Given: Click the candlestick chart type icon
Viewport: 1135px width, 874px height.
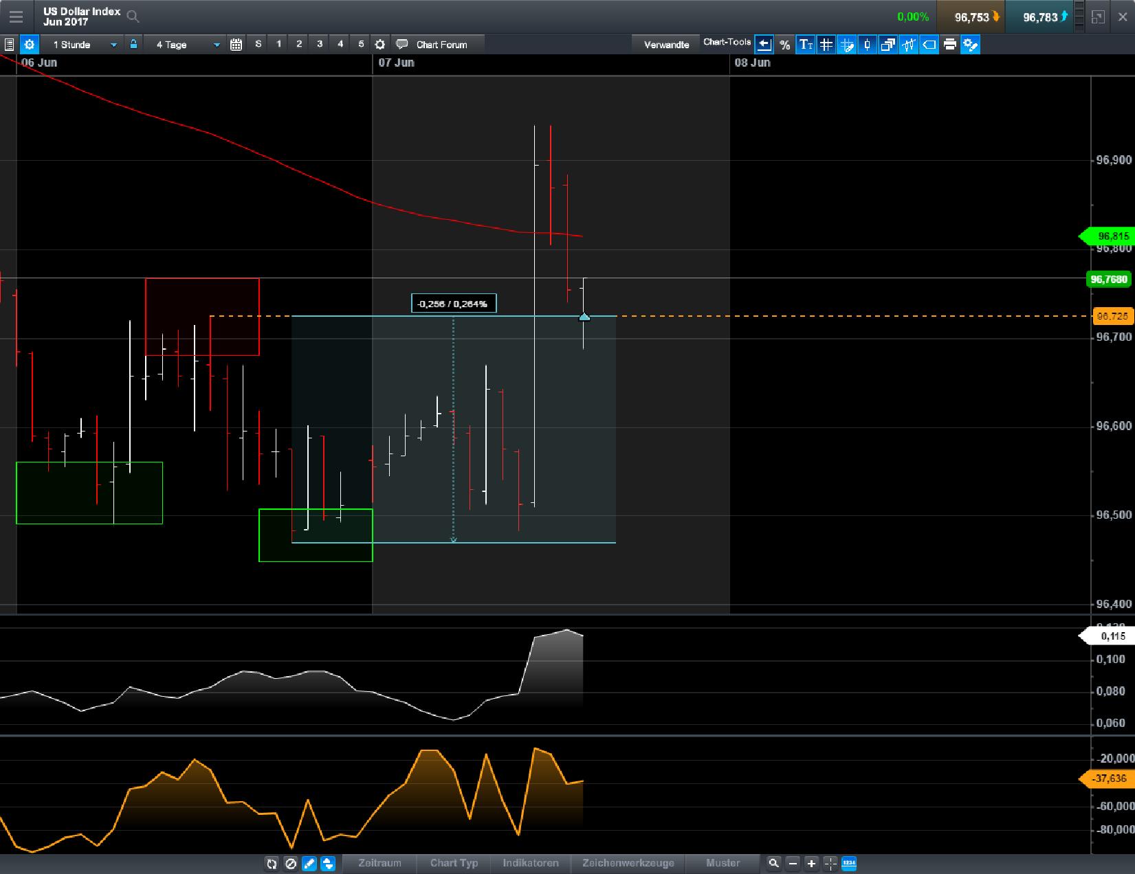Looking at the screenshot, I should (x=867, y=44).
